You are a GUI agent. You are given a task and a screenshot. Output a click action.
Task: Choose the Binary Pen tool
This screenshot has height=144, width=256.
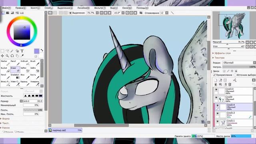click(5, 83)
